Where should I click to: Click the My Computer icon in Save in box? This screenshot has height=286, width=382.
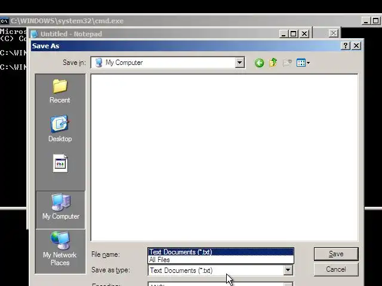[x=98, y=63]
